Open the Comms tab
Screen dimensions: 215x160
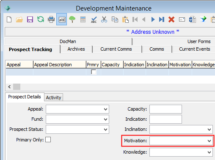pos(157,49)
